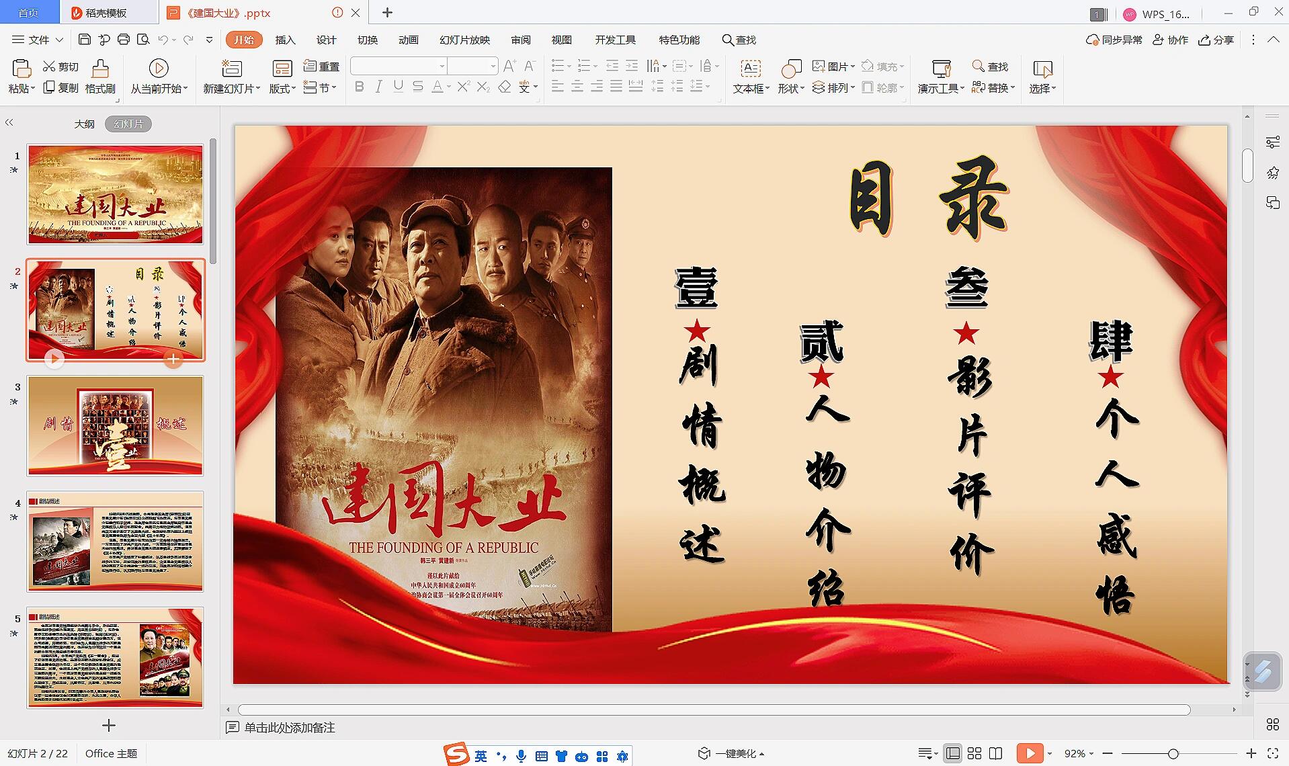Click the Share (分享) button
Viewport: 1289px width, 766px height.
coord(1216,40)
